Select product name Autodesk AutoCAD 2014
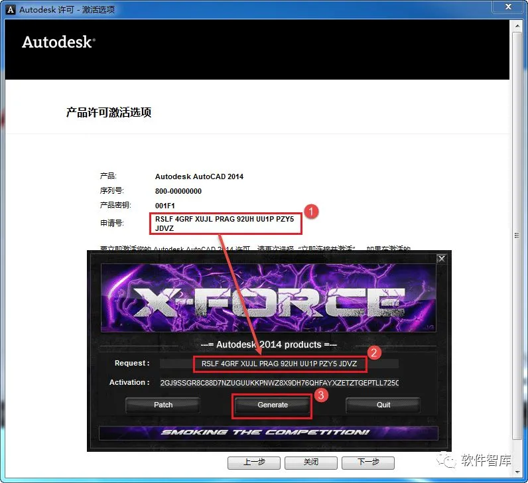This screenshot has width=528, height=483. [199, 176]
